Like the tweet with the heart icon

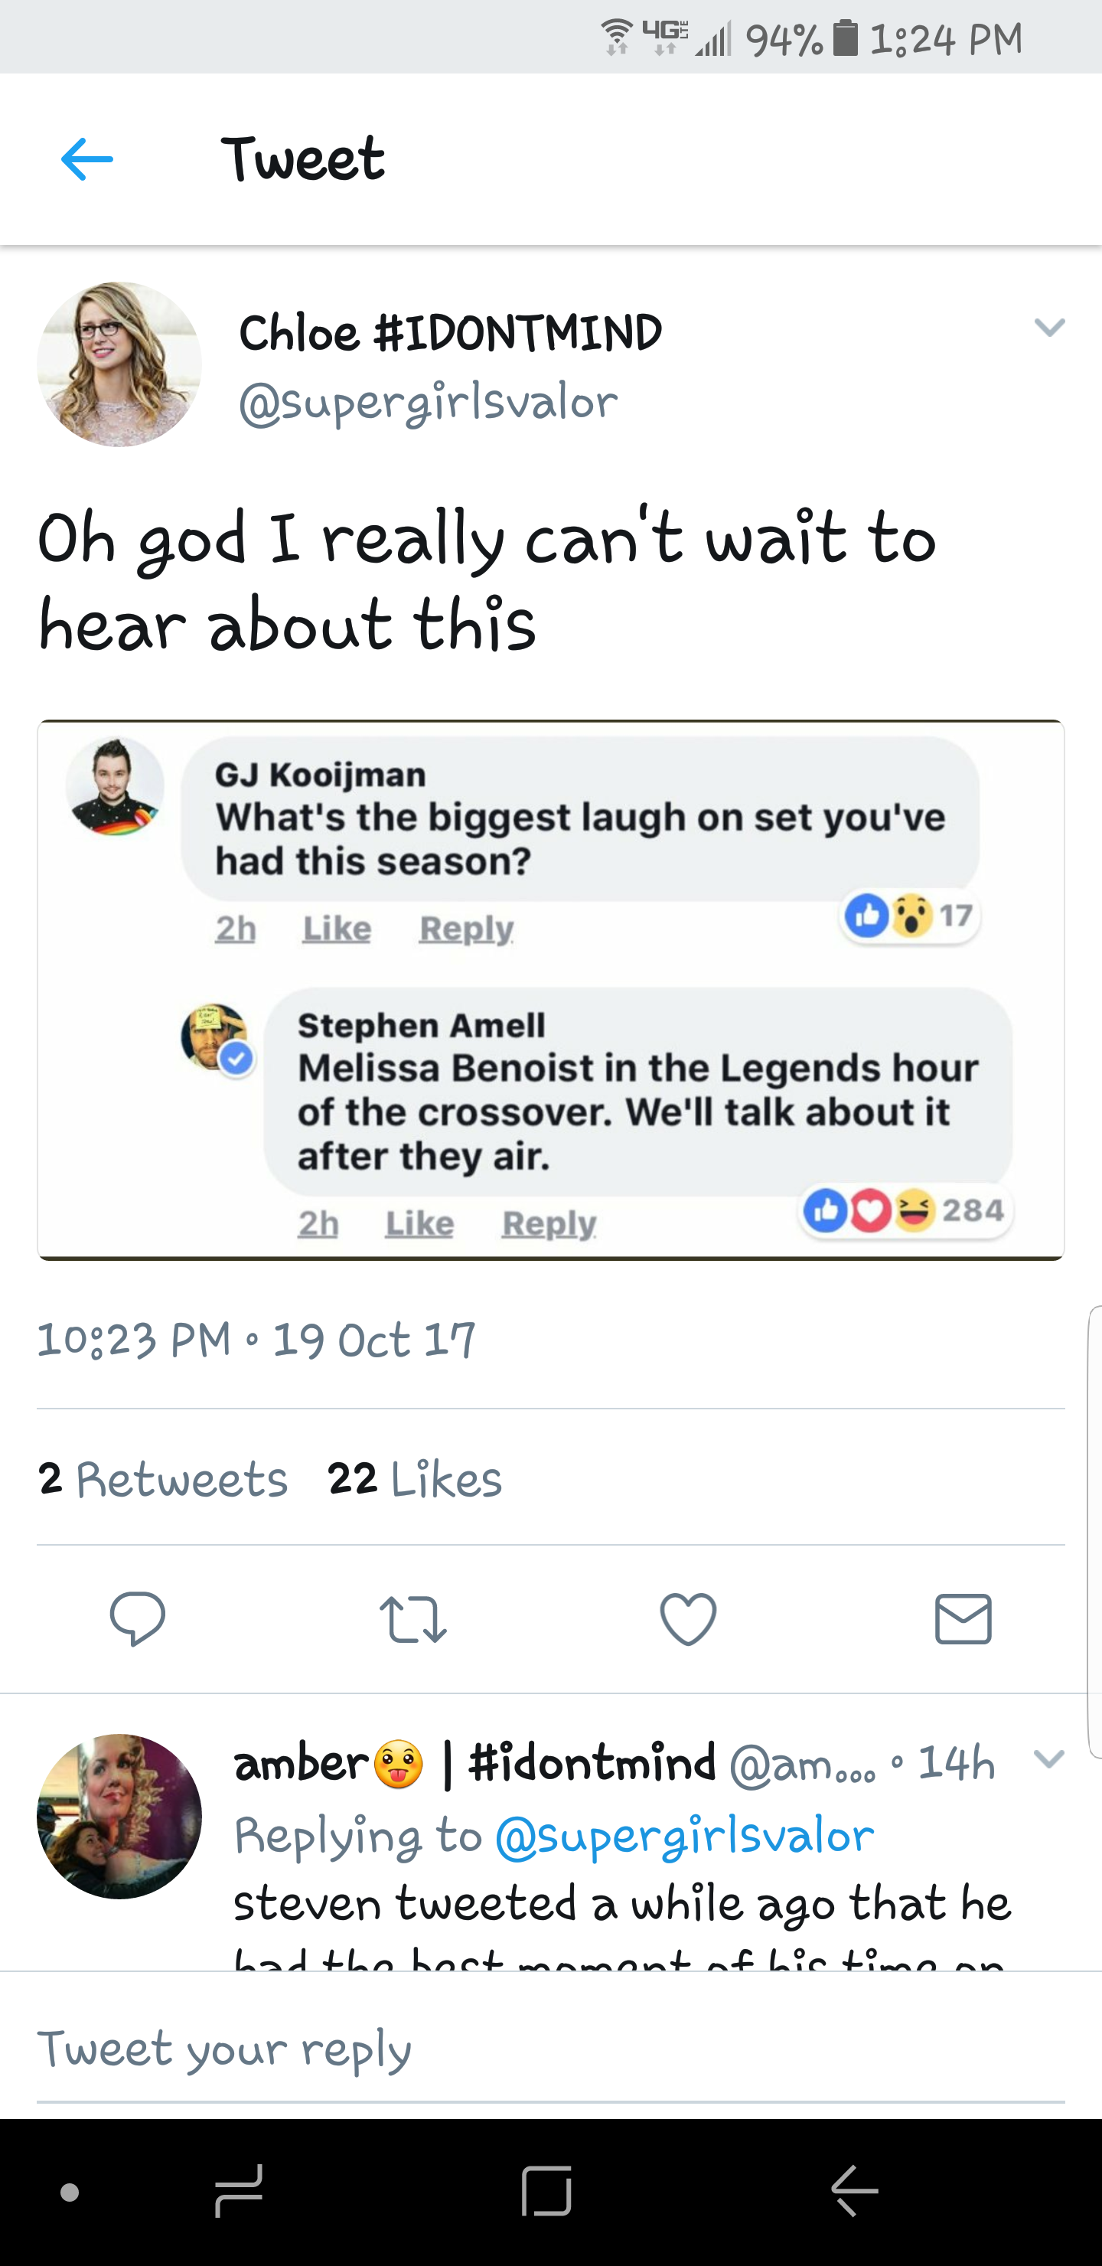pos(688,1618)
